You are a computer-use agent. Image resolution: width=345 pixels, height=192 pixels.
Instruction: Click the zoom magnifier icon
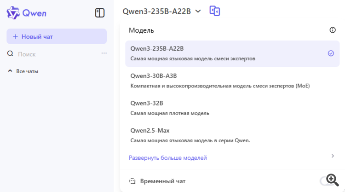click(x=333, y=180)
